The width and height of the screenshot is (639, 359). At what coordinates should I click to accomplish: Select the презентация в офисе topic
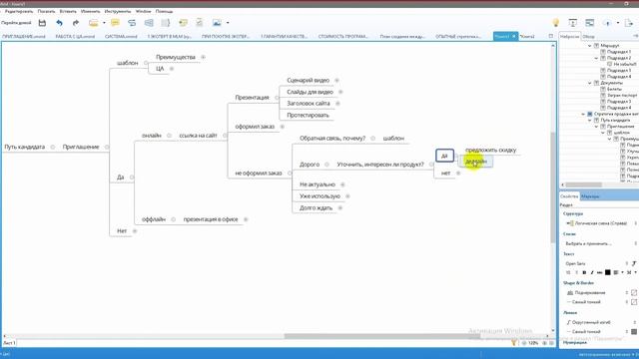click(211, 219)
